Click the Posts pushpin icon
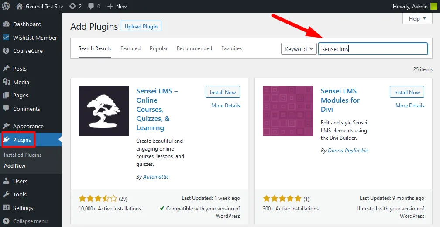440x227 pixels. tap(6, 69)
